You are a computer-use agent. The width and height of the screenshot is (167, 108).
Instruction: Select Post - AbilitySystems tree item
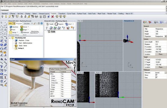coord(25,43)
